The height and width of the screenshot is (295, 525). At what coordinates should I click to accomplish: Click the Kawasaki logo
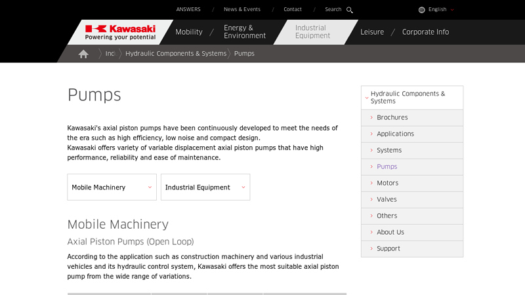[x=120, y=32]
